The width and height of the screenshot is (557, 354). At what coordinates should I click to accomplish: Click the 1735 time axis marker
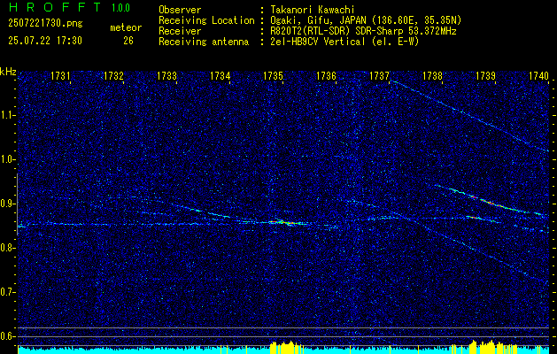pos(273,75)
